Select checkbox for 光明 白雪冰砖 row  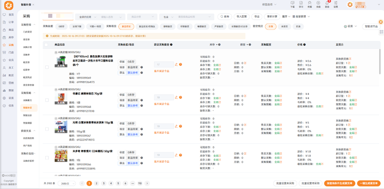point(47,129)
